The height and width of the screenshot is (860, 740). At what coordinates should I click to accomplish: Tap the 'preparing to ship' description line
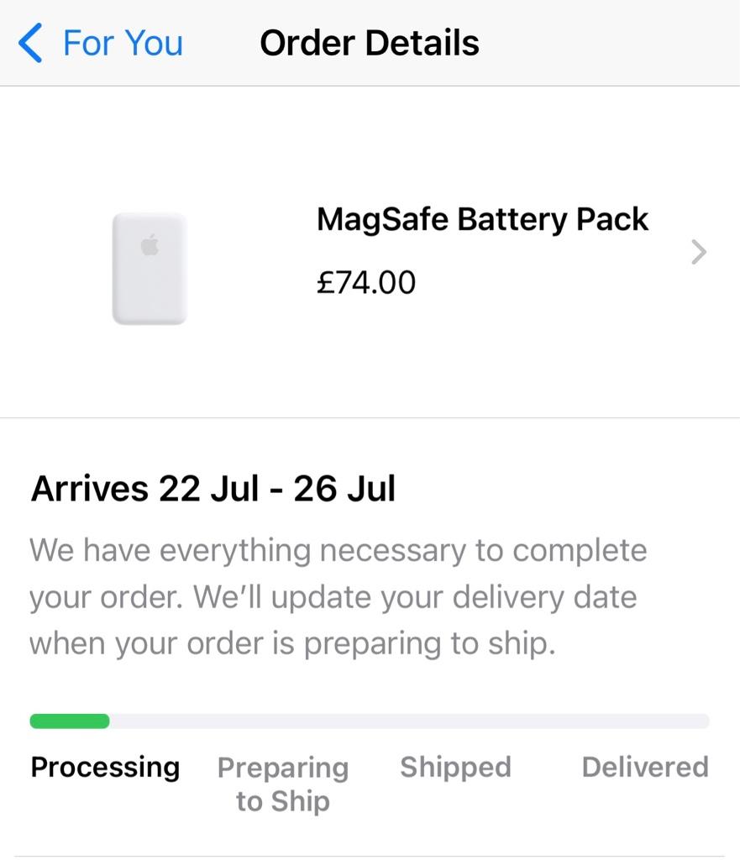pos(292,643)
